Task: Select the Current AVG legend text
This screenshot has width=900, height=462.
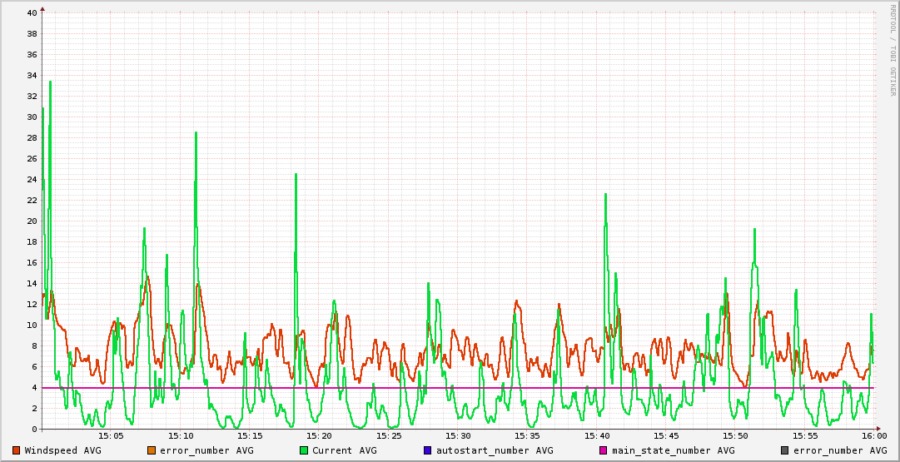Action: pos(344,450)
